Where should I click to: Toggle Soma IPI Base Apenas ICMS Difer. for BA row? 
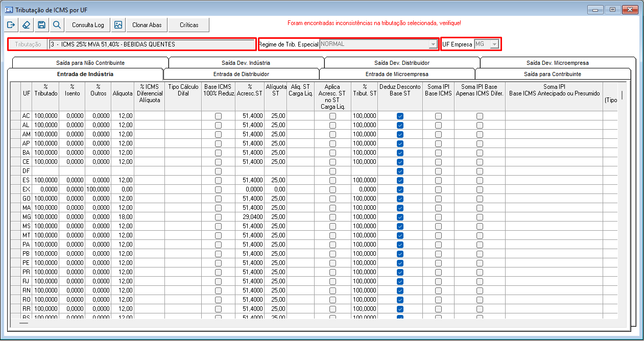(480, 153)
